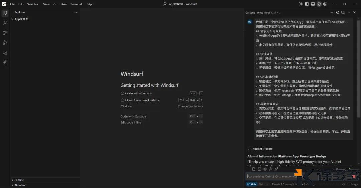Close the Cascade panel

pos(355,12)
